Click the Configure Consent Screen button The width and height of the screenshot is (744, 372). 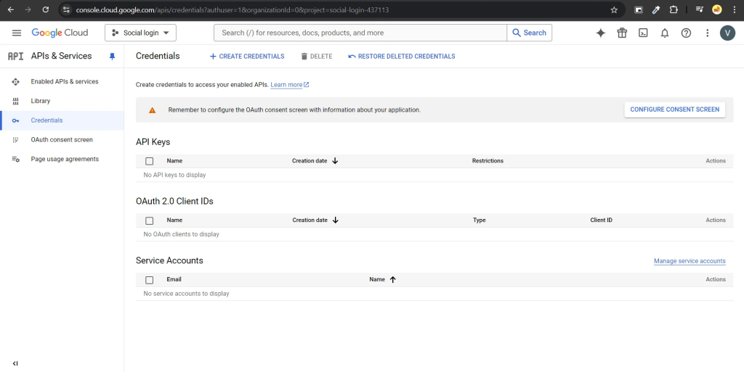[674, 109]
